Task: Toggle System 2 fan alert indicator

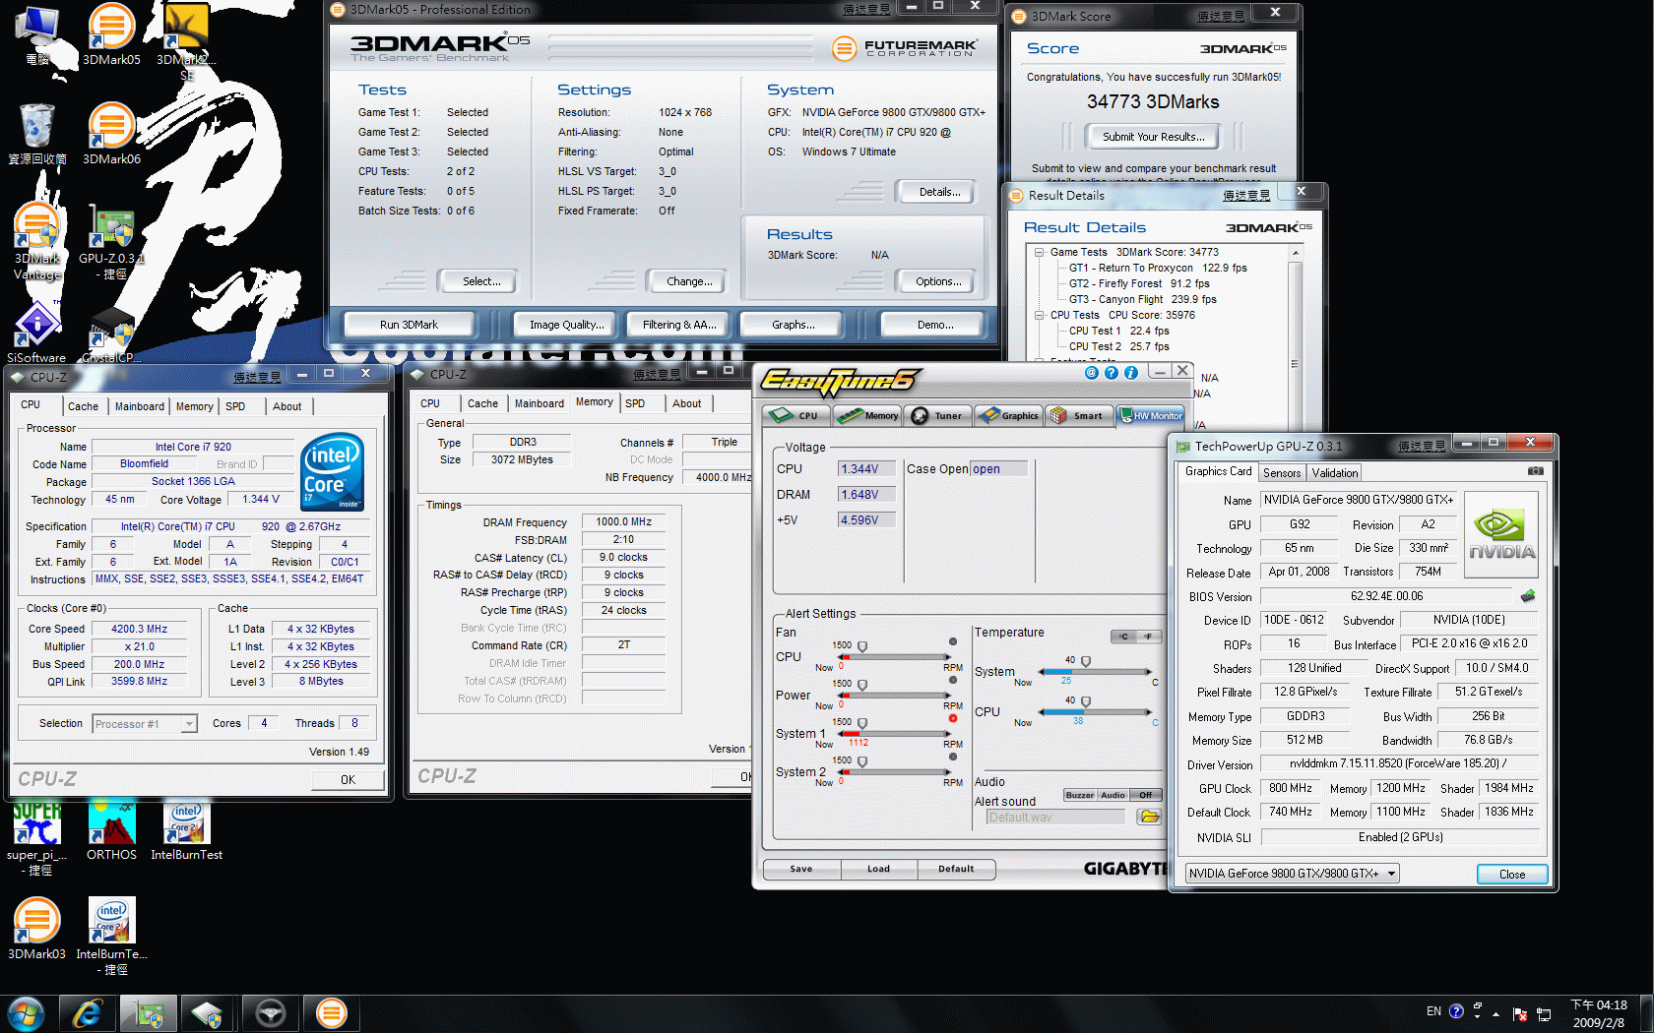Action: point(952,757)
